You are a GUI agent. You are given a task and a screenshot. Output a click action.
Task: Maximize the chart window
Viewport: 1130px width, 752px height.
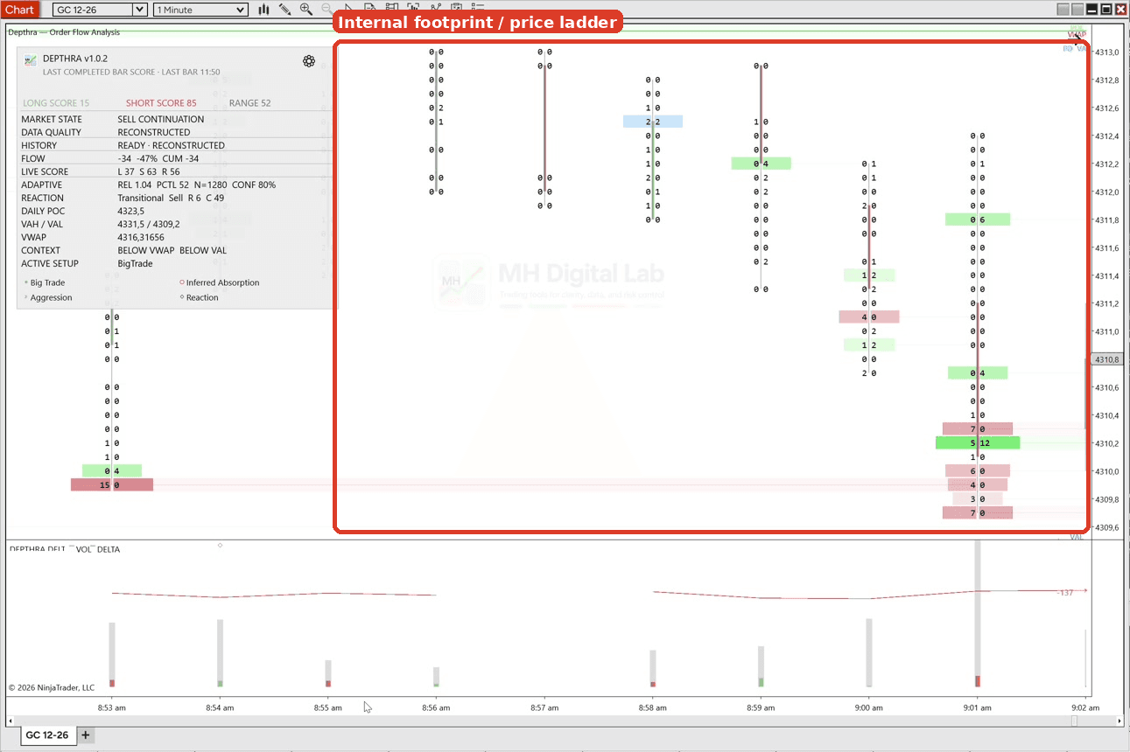click(1106, 10)
